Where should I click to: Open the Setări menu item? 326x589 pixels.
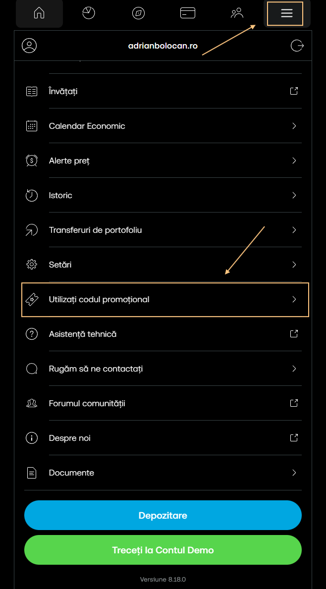(x=60, y=265)
